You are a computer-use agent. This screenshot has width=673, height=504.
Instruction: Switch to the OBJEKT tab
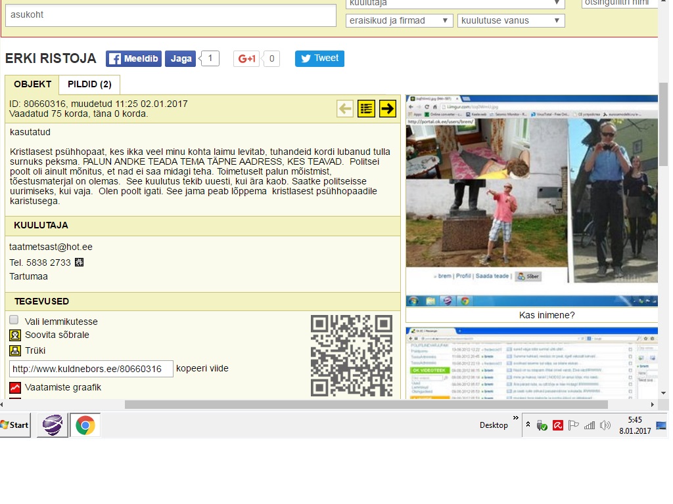tap(33, 85)
